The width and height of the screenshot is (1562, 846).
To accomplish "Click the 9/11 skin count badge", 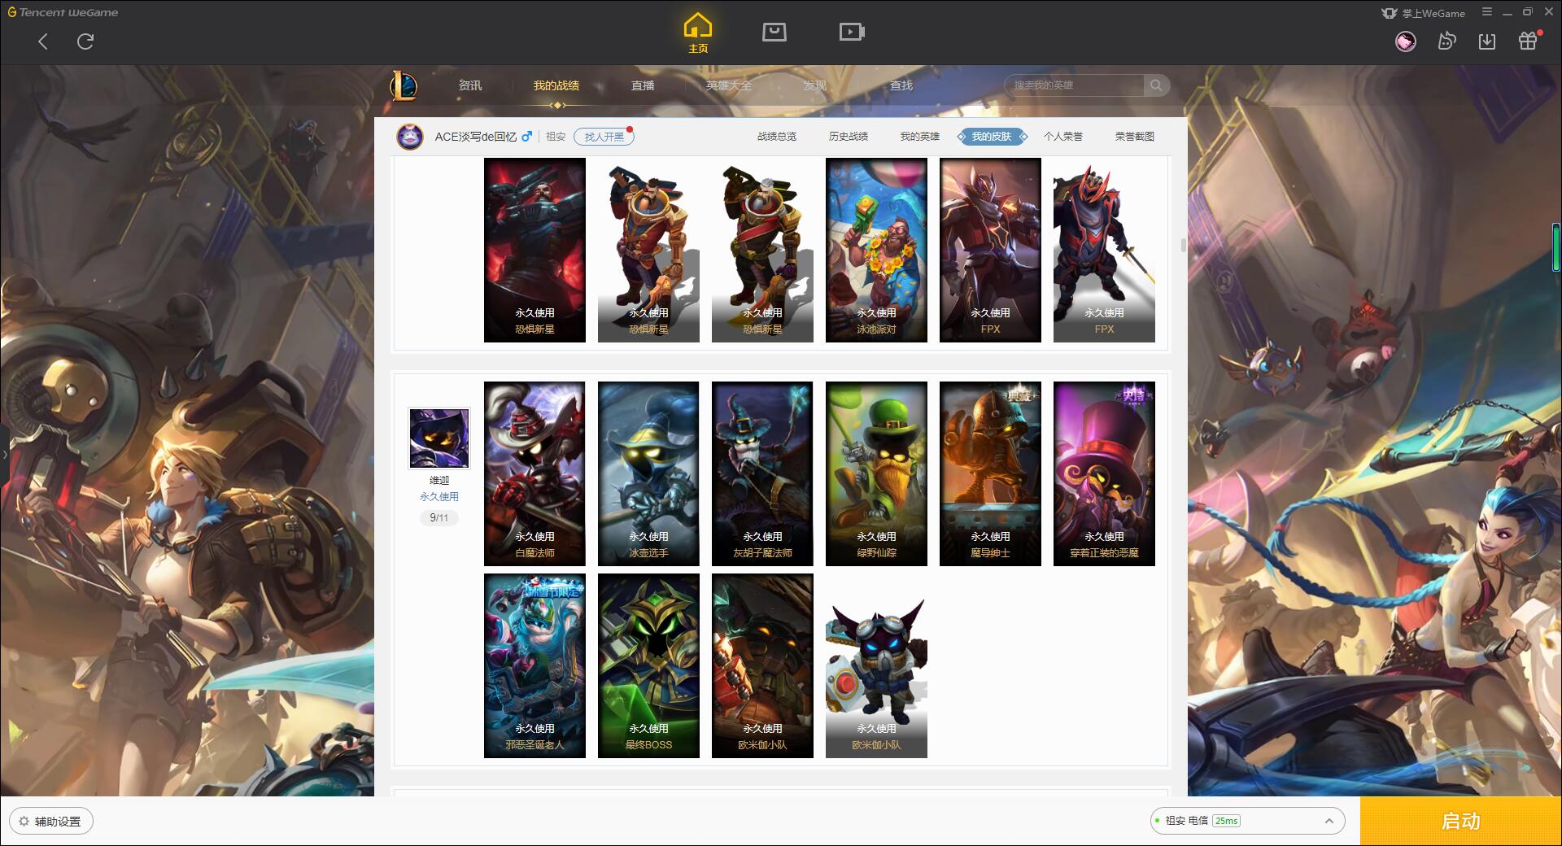I will click(x=439, y=517).
